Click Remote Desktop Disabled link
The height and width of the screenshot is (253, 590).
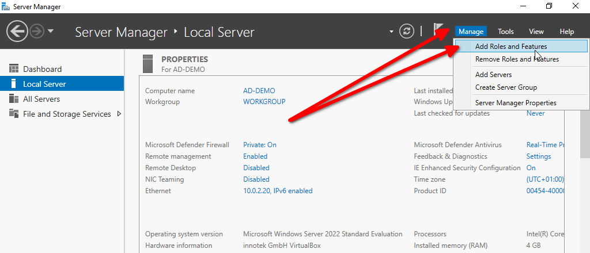coord(256,168)
